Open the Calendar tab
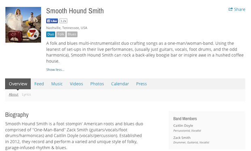This screenshot has height=151, width=251. (120, 84)
